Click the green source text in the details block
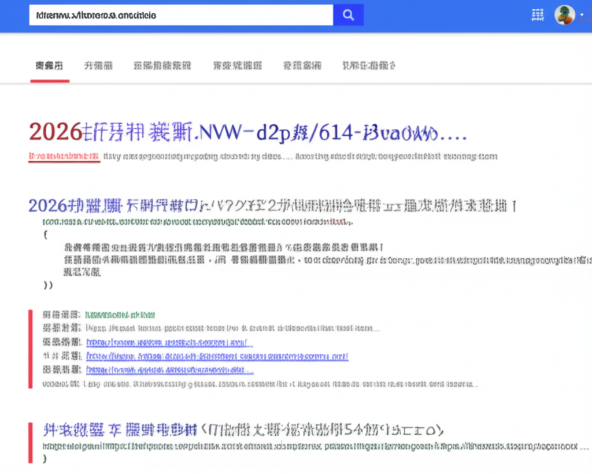The height and width of the screenshot is (474, 592). click(120, 314)
